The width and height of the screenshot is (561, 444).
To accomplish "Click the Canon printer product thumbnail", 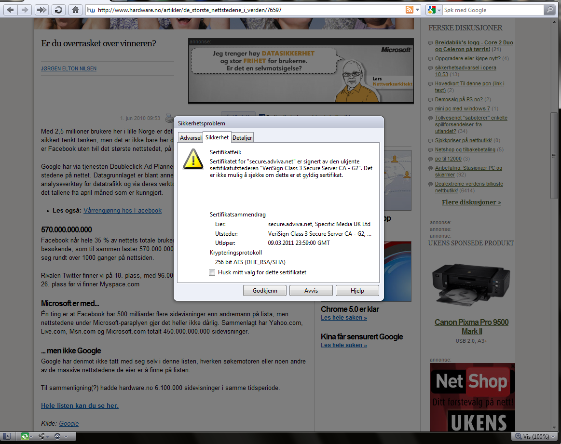I will point(471,284).
